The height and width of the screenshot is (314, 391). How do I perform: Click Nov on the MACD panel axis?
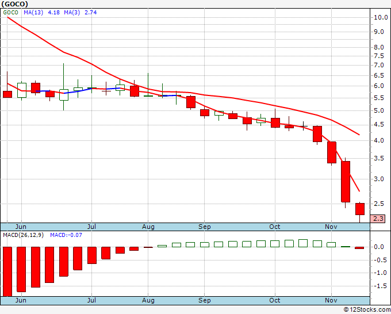(x=331, y=300)
